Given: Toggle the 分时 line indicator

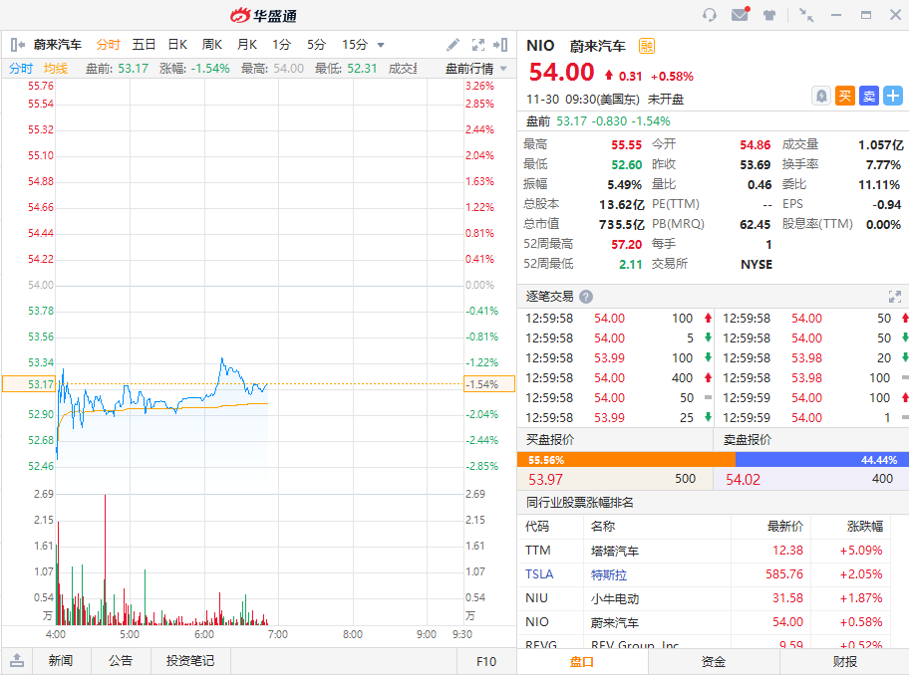Looking at the screenshot, I should 21,69.
